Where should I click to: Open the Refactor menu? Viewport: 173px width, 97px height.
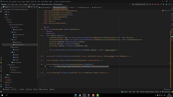coord(28,2)
